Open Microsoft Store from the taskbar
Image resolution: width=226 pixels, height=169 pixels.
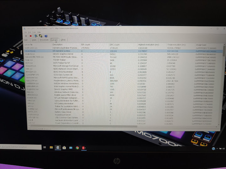pyautogui.click(x=64, y=148)
